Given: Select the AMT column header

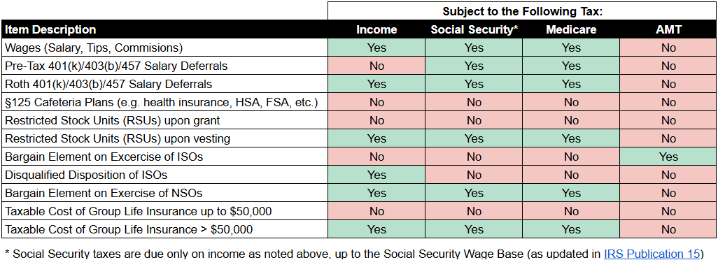Looking at the screenshot, I should [668, 29].
